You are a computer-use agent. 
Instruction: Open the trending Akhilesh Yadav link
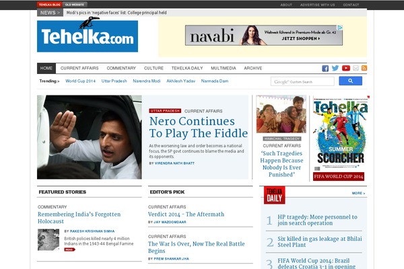[x=181, y=81]
